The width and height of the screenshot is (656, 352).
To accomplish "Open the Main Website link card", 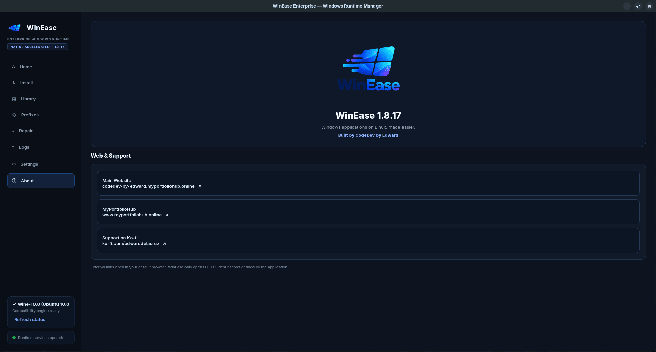I will point(368,183).
